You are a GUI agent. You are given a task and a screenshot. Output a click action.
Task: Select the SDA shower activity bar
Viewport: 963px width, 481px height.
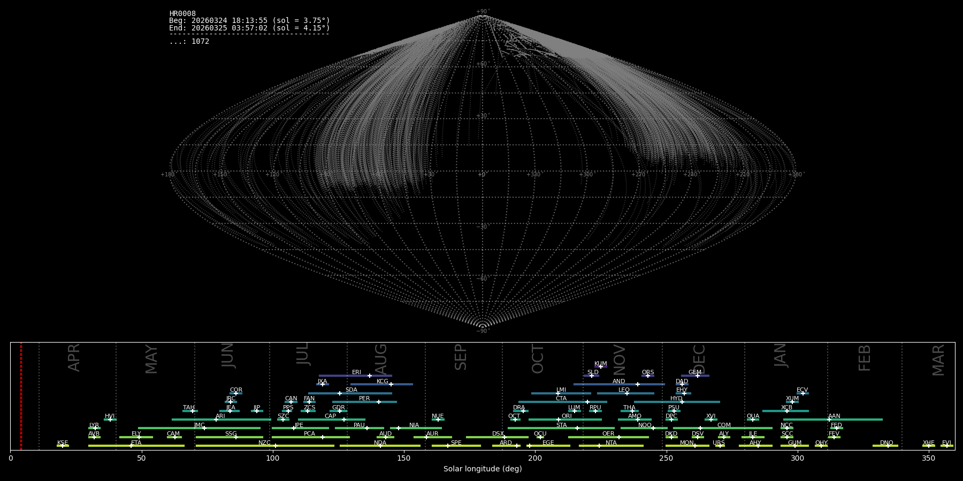pyautogui.click(x=350, y=393)
